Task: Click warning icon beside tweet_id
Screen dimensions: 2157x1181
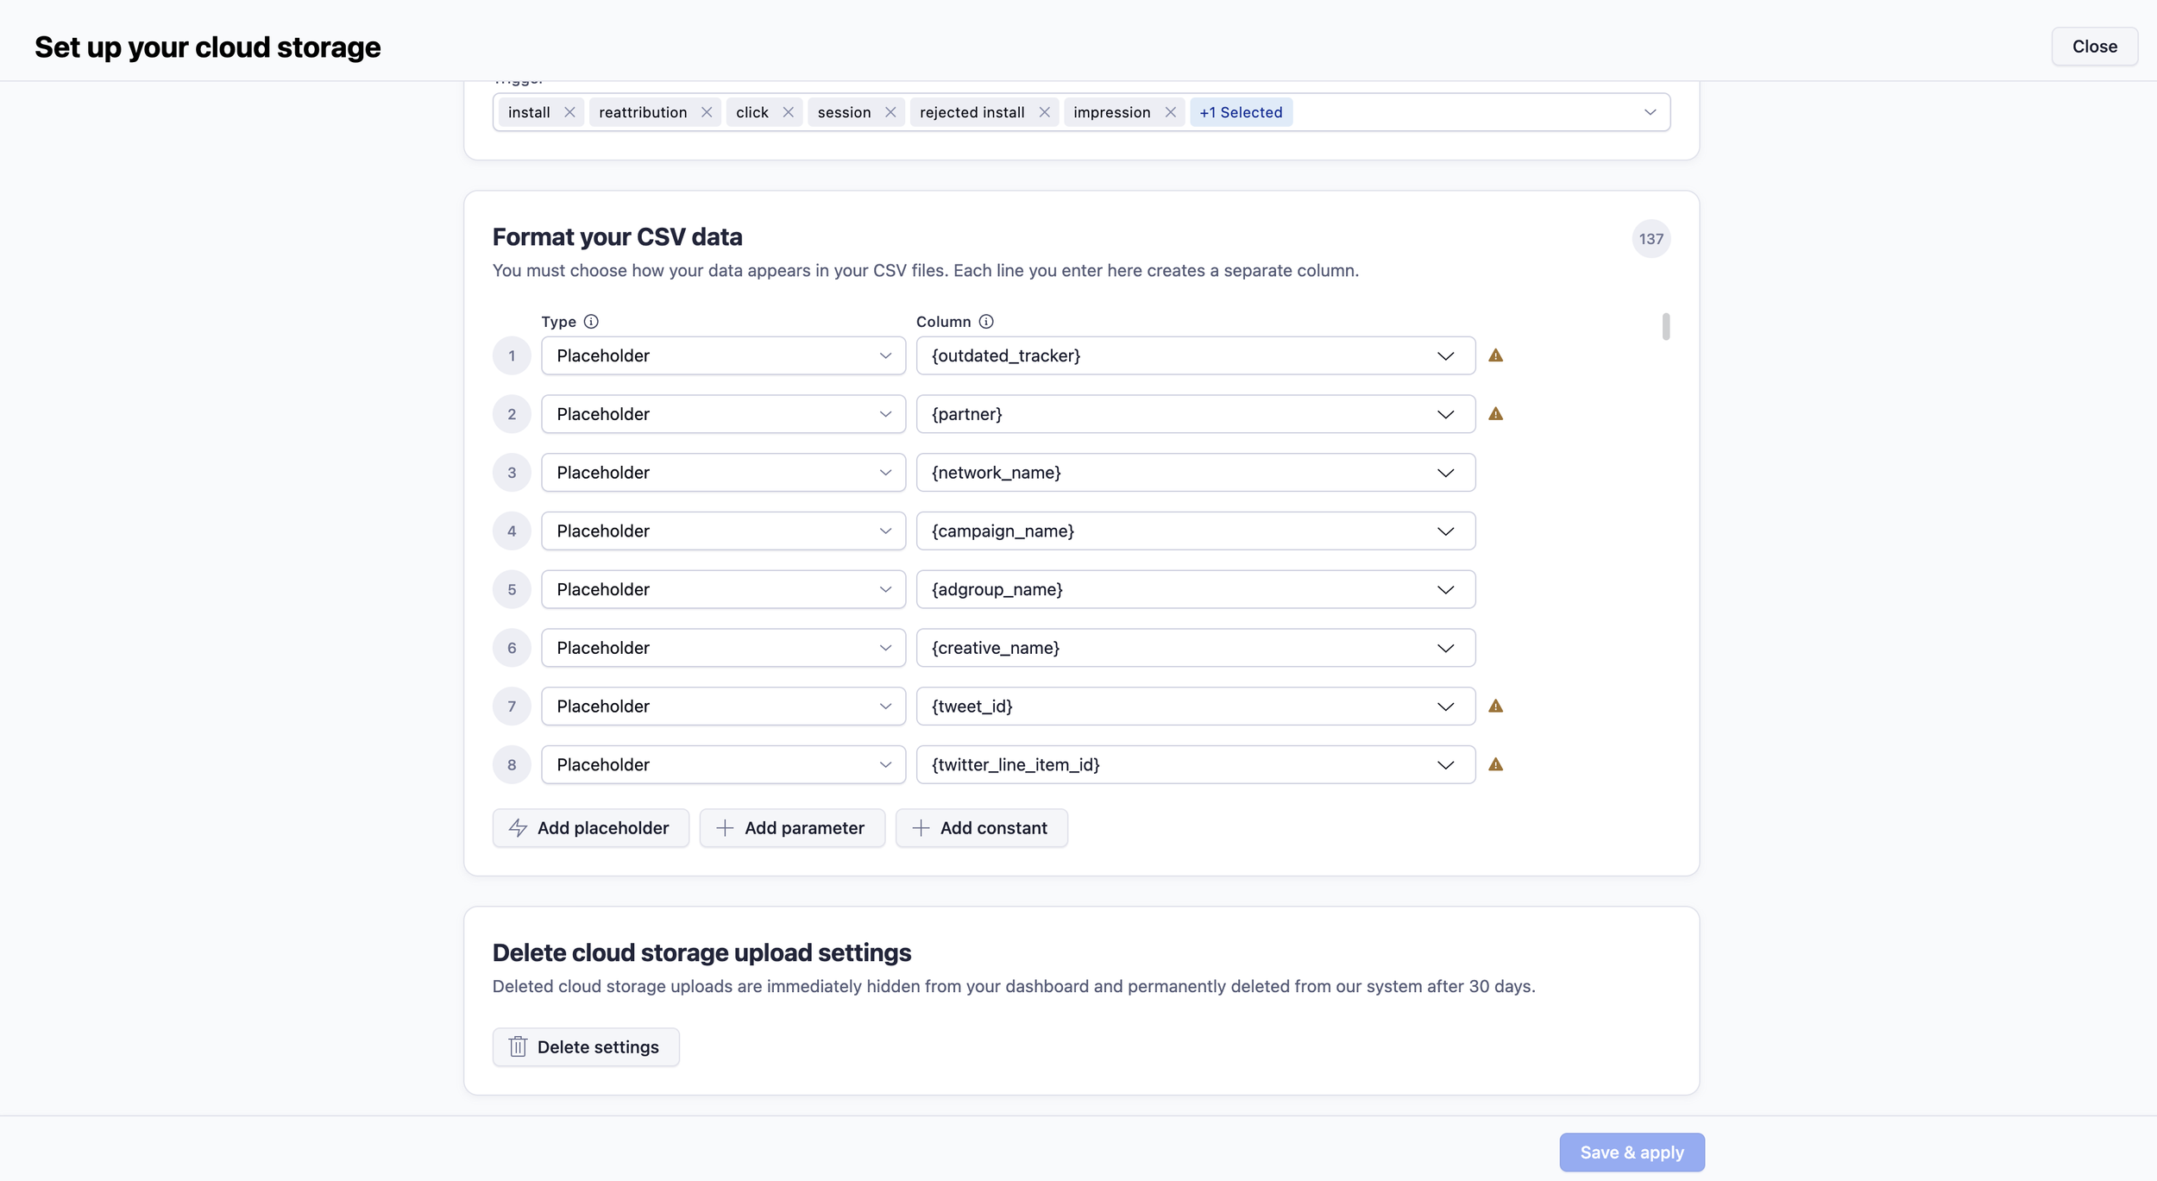Action: pos(1495,706)
